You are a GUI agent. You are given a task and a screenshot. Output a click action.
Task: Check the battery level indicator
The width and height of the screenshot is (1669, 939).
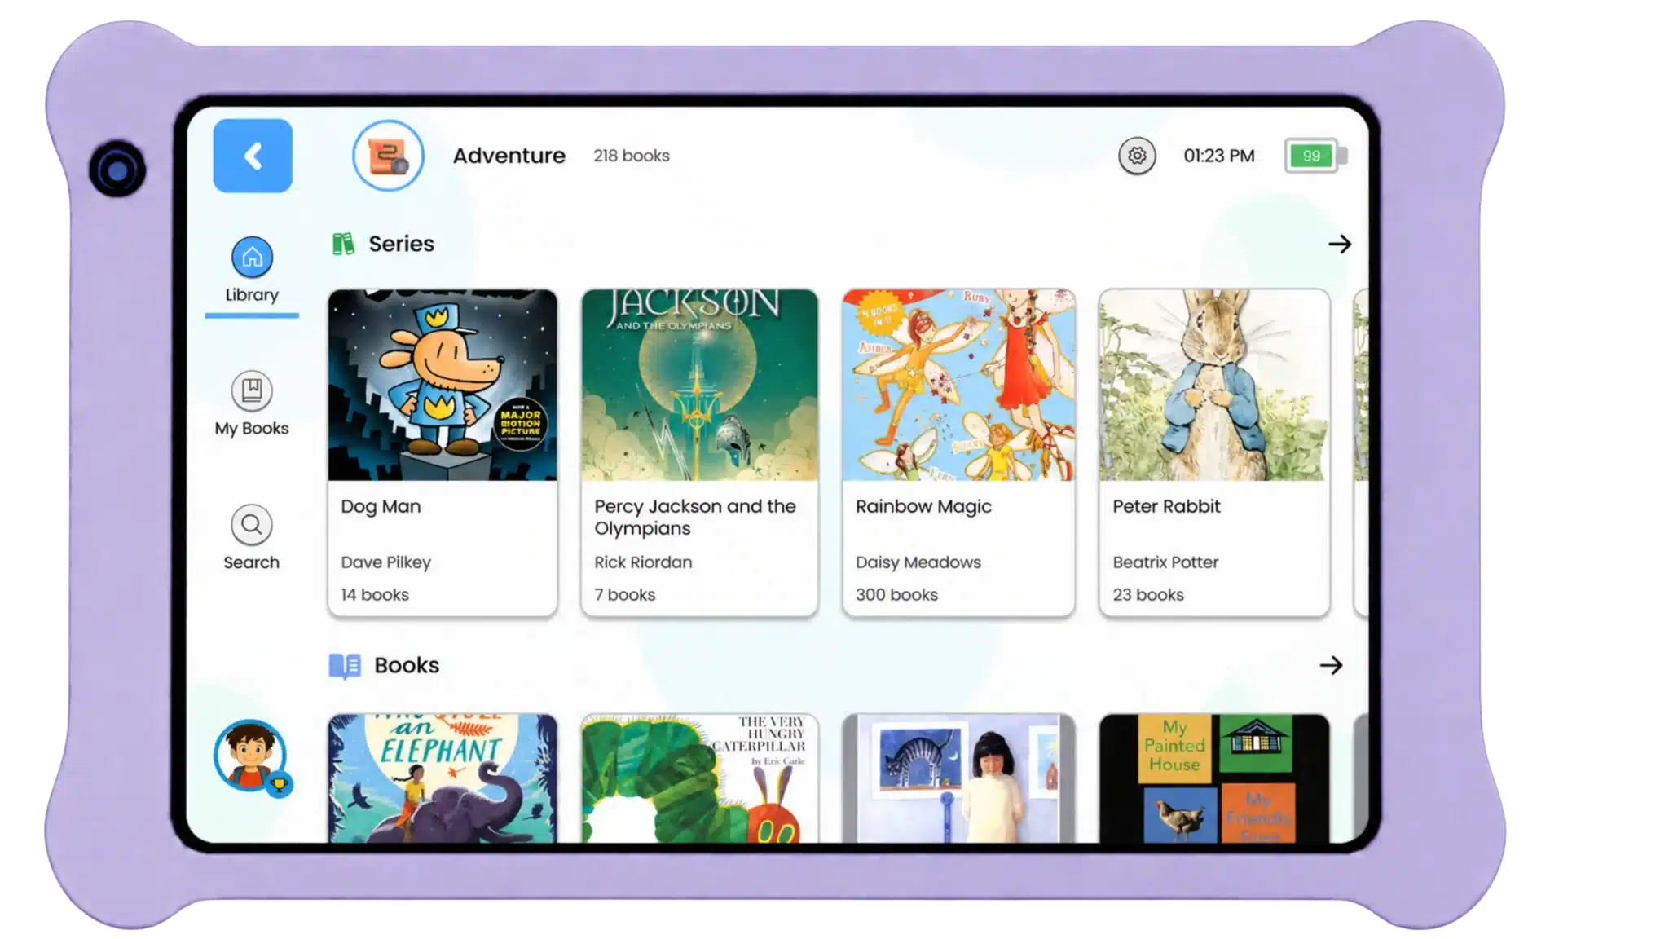[x=1315, y=156]
